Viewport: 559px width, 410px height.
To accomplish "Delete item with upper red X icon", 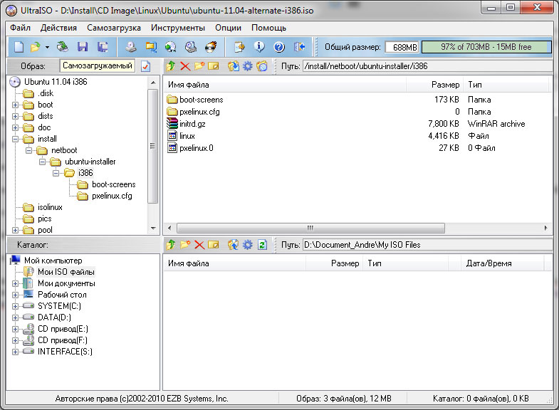I will click(x=185, y=66).
